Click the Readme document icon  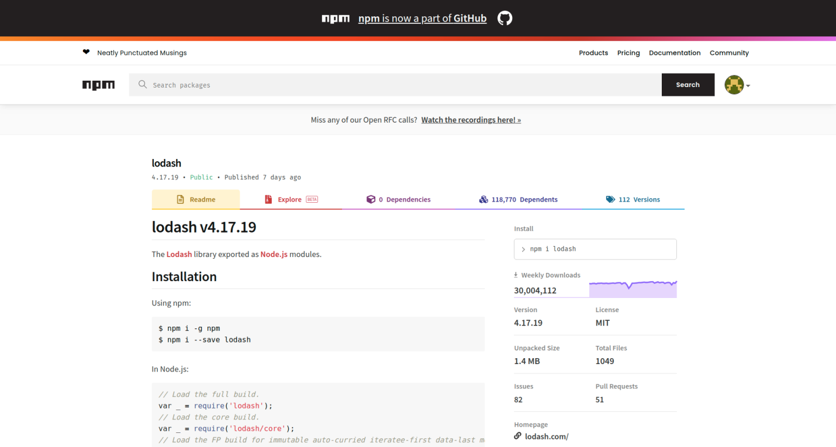pos(180,199)
